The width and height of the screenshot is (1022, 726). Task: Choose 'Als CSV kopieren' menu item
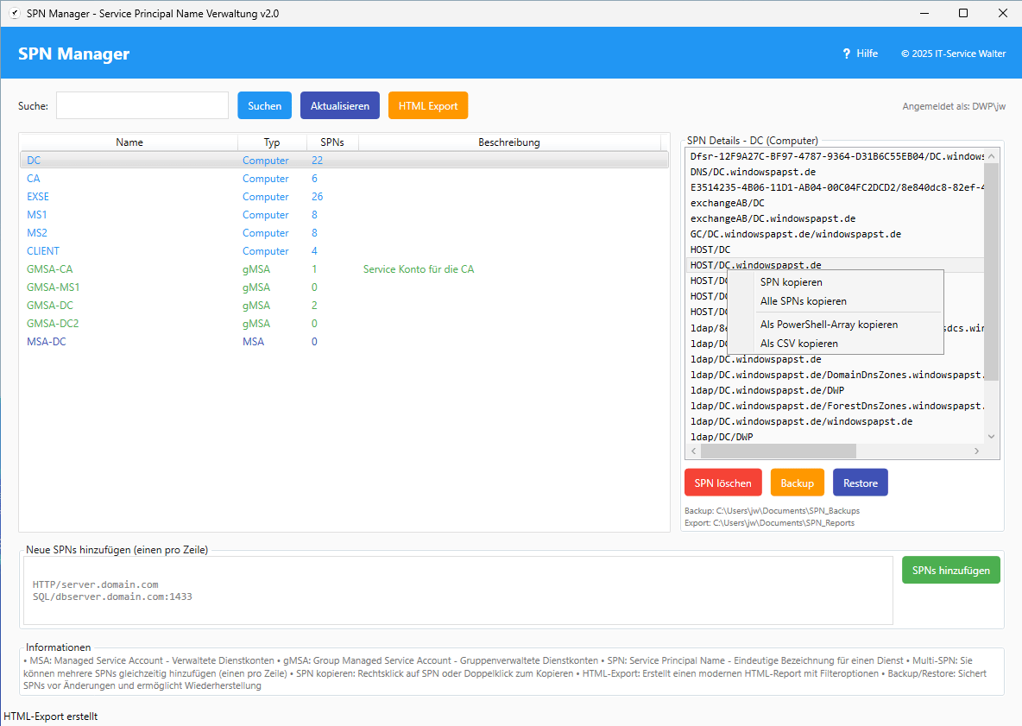click(x=798, y=344)
